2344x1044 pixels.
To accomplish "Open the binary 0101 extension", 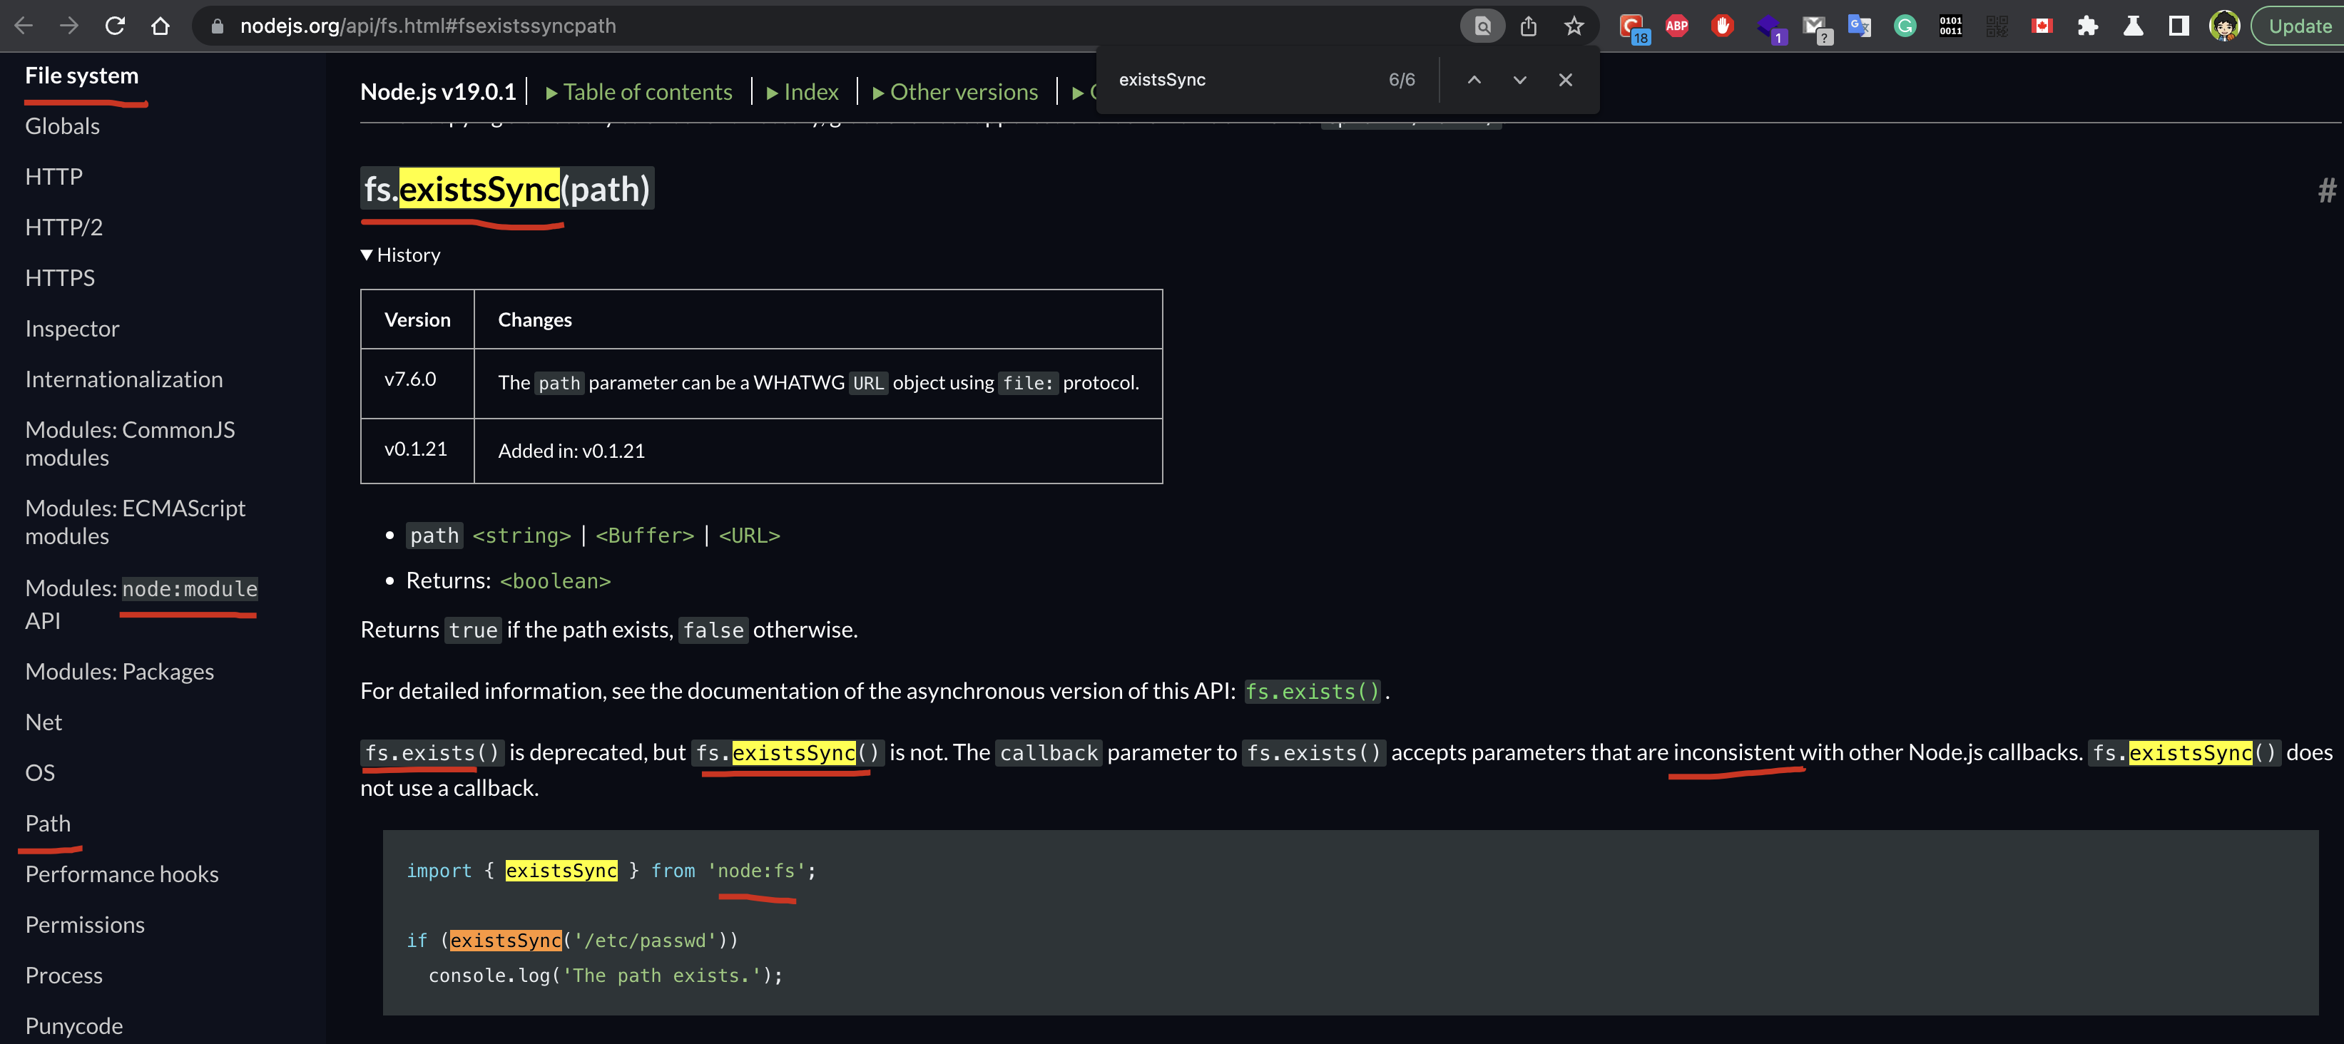I will [1950, 26].
